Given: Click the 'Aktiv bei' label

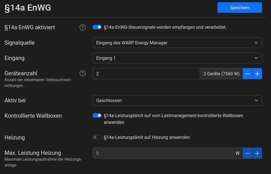Looking at the screenshot, I should coord(15,100).
